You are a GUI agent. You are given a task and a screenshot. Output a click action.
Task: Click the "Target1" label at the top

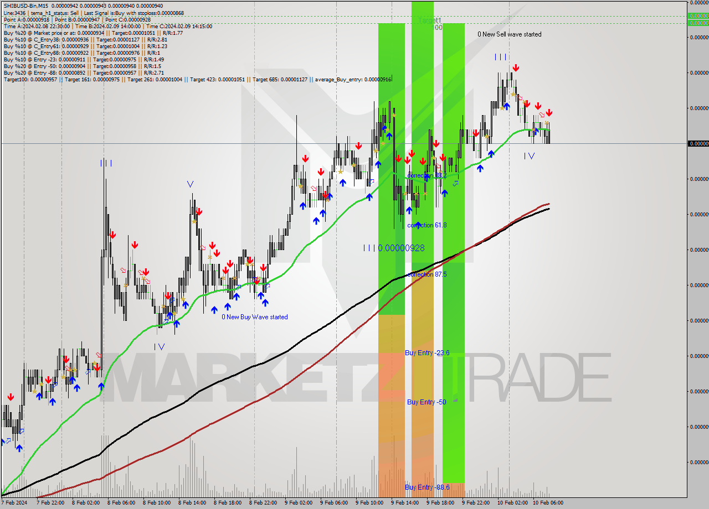coord(430,20)
